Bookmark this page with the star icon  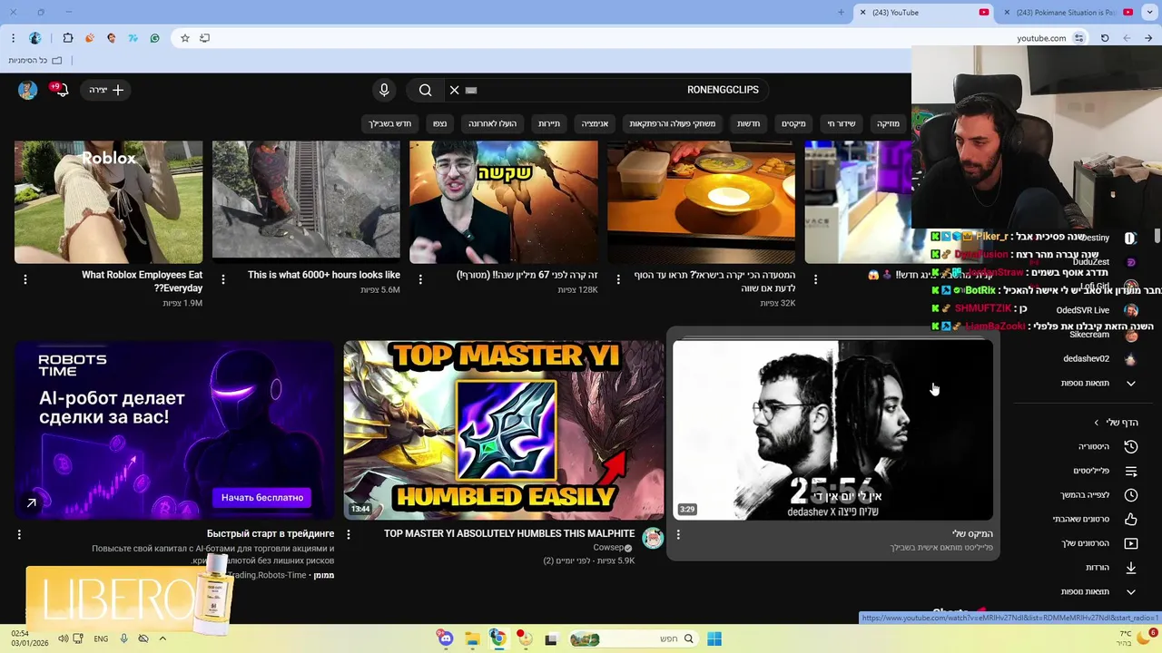(x=185, y=38)
